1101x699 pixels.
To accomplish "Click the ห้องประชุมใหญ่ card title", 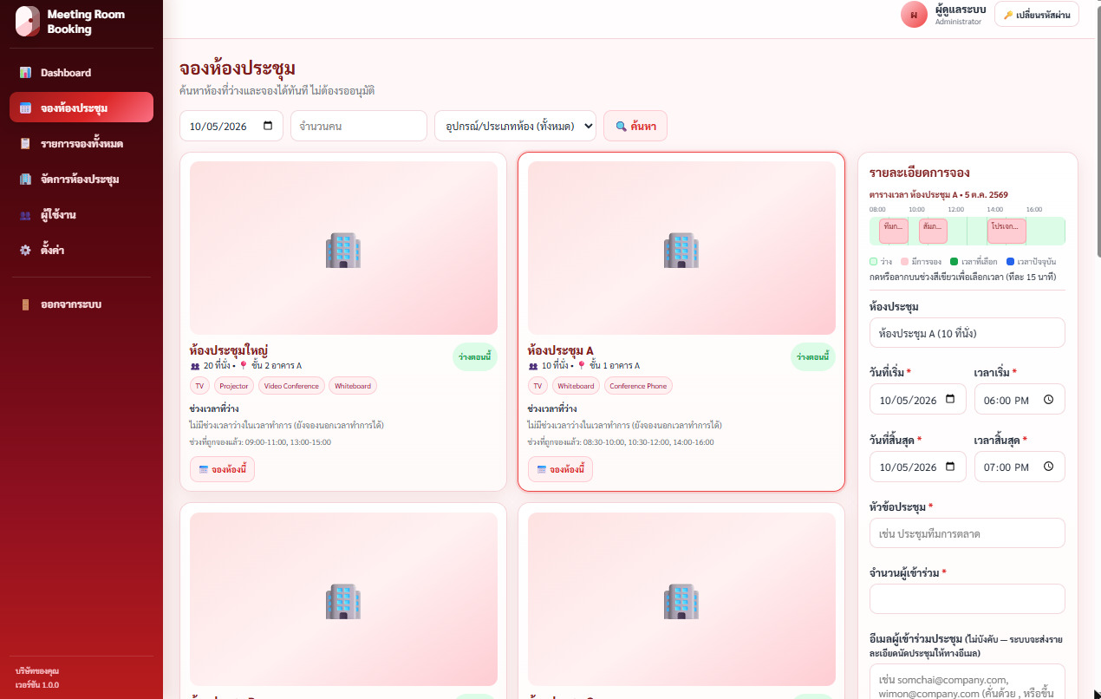I will coord(229,350).
